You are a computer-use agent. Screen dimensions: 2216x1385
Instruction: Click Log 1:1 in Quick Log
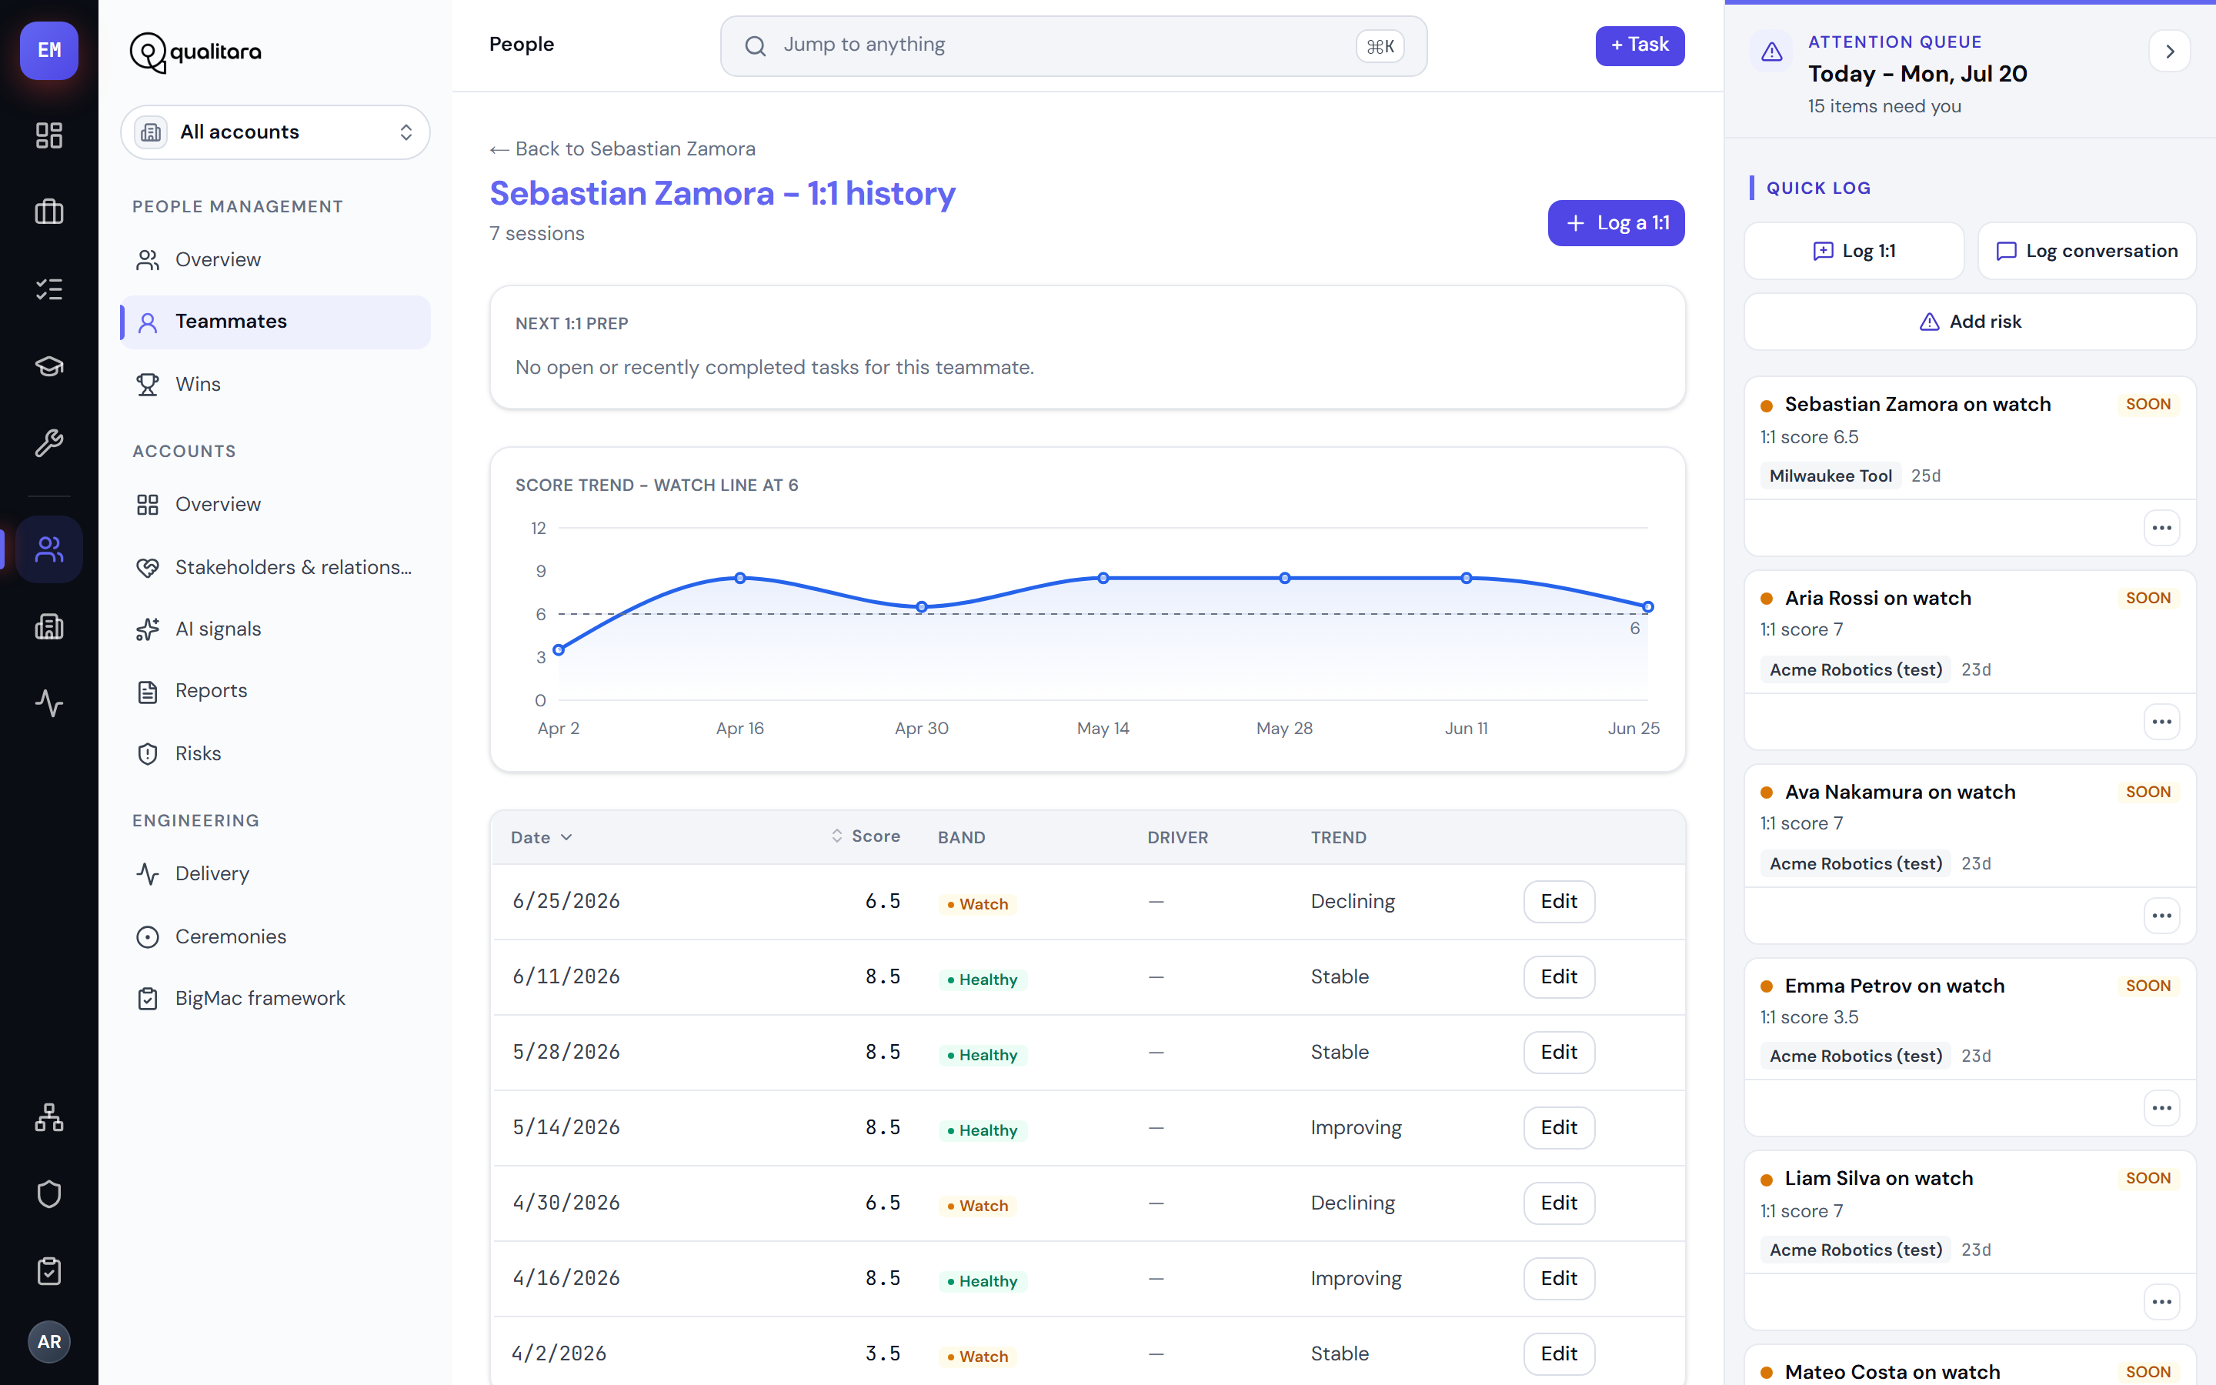(x=1854, y=251)
